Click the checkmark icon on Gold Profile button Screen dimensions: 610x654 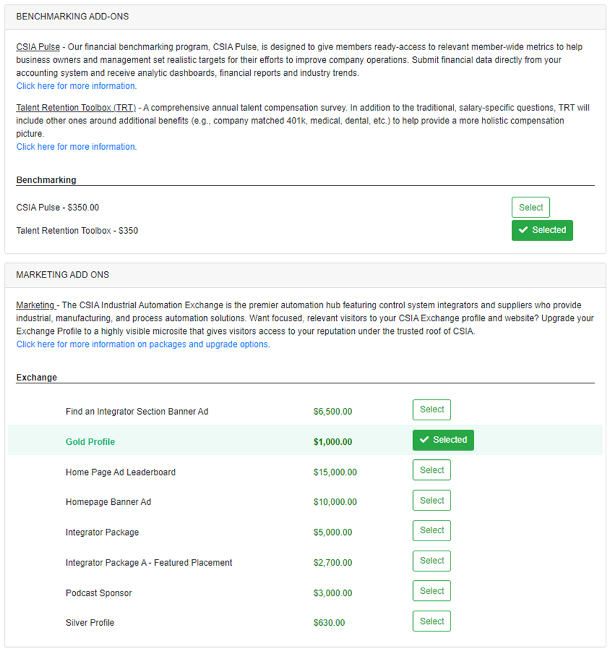click(x=425, y=440)
